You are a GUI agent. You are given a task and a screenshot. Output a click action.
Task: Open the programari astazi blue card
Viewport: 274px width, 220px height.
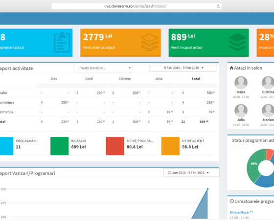click(x=36, y=43)
